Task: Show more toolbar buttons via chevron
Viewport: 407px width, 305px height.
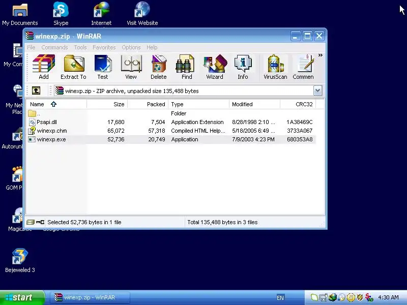Action: tap(321, 55)
